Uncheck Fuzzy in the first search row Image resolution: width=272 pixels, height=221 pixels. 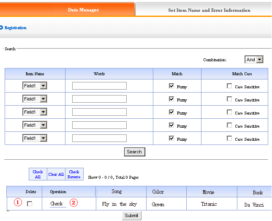[171, 86]
